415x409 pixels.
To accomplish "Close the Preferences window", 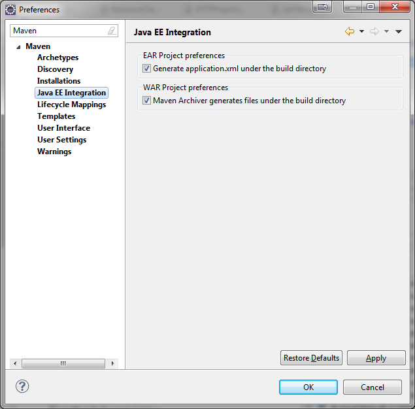I will coord(395,7).
